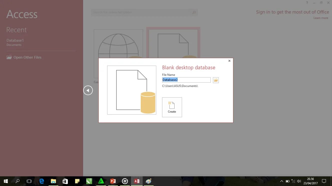Image resolution: width=332 pixels, height=186 pixels.
Task: Show hidden system tray icons
Action: (x=282, y=181)
